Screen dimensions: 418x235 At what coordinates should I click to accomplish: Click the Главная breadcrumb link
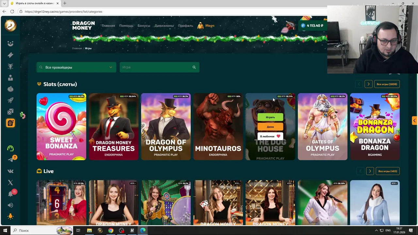click(x=77, y=48)
